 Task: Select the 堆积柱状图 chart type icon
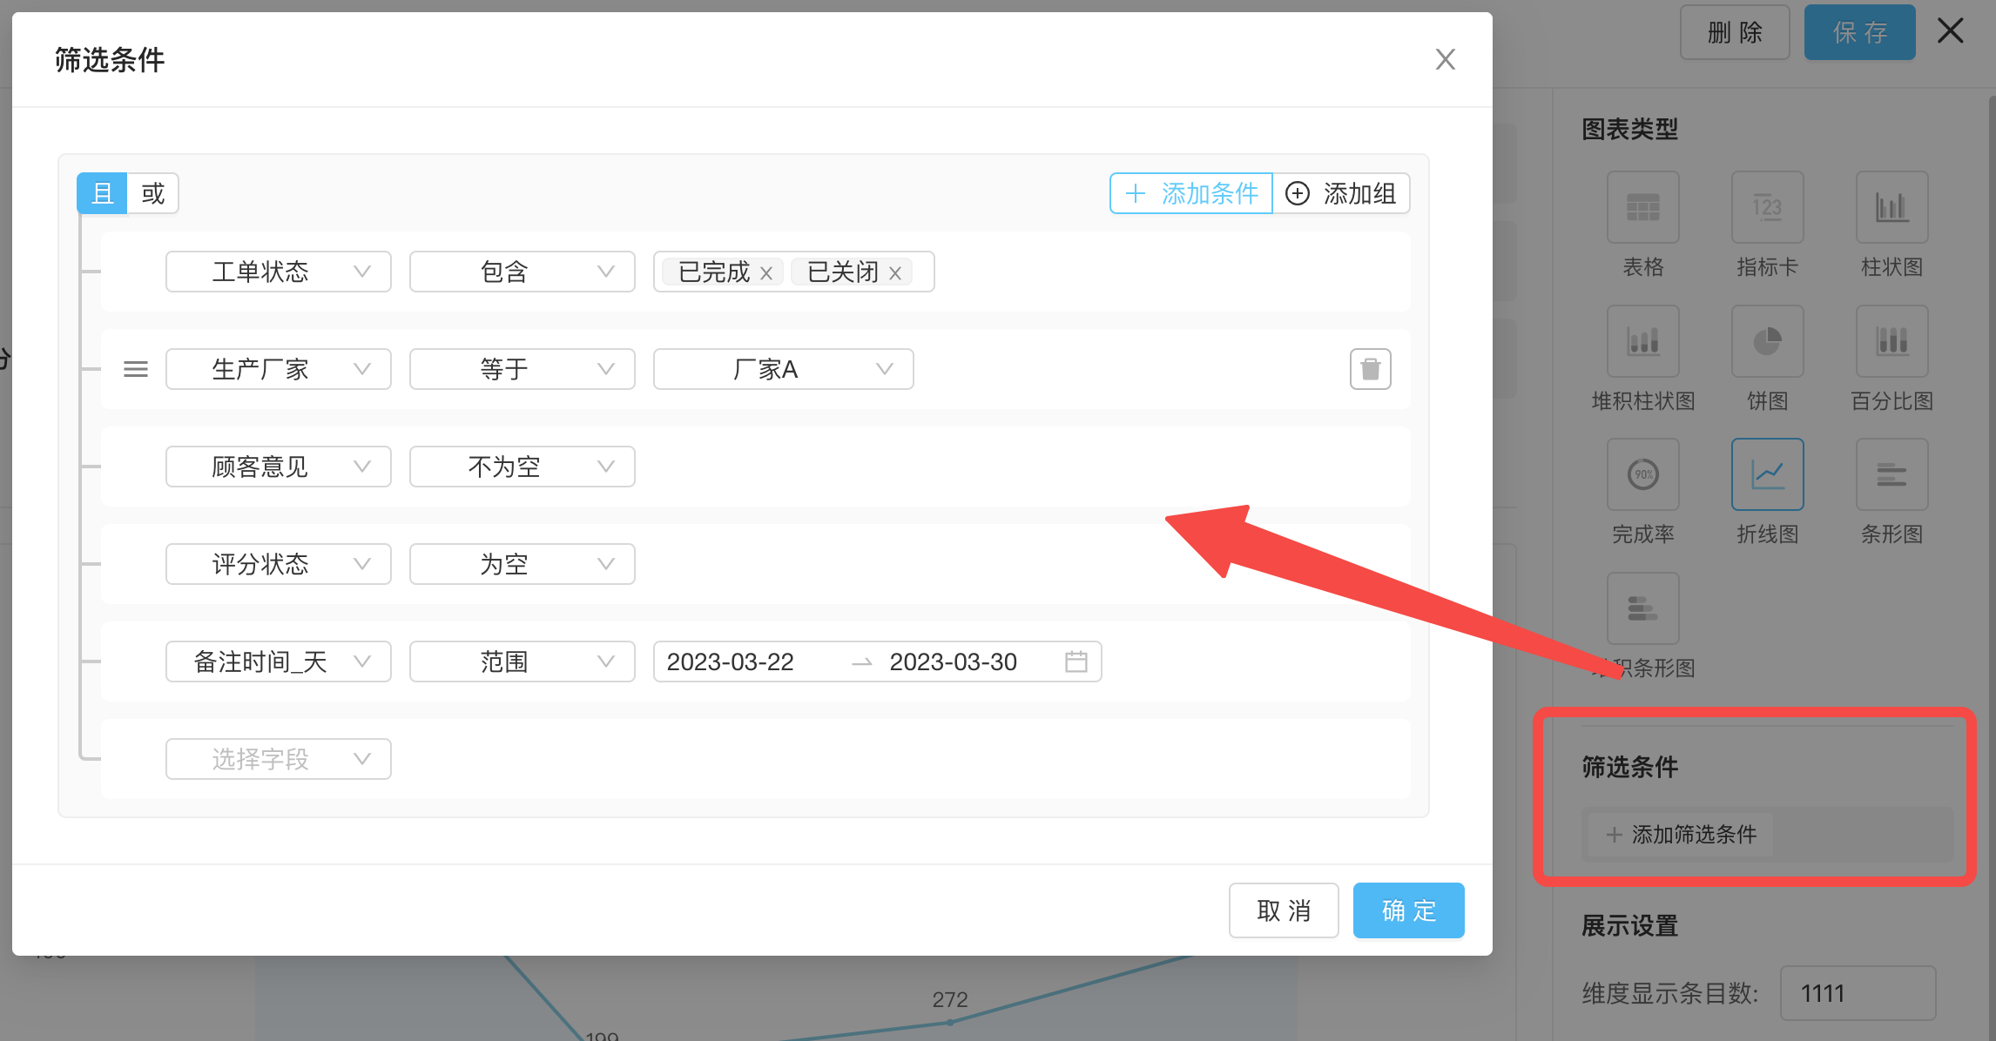tap(1642, 341)
